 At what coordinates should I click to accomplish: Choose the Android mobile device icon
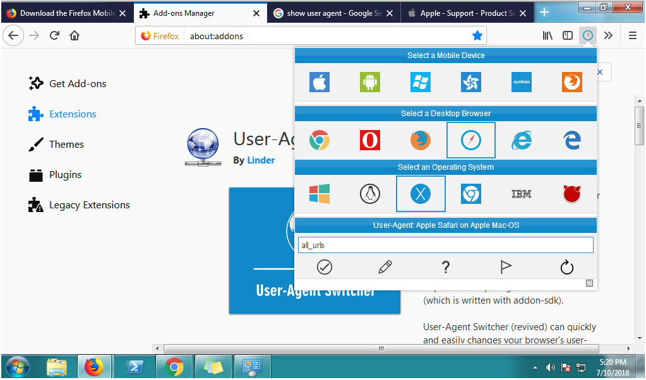point(370,81)
